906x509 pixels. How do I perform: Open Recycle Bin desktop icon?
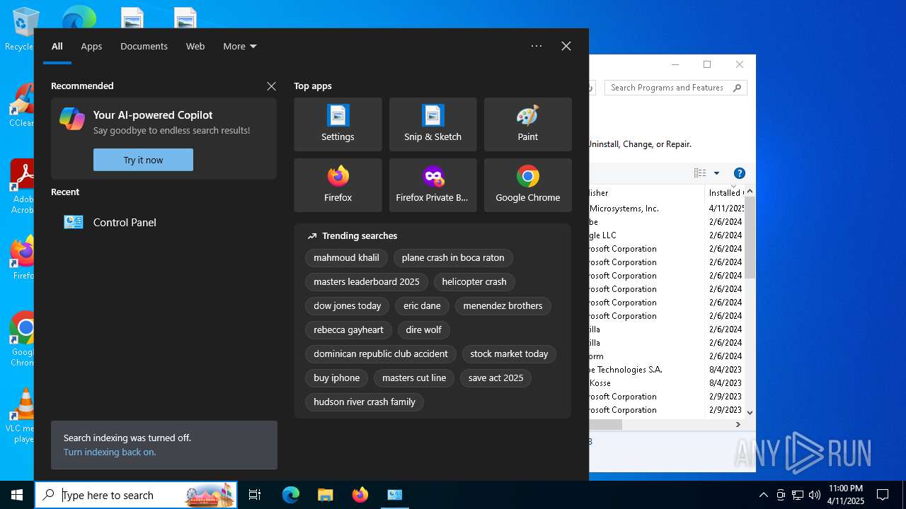[21, 28]
